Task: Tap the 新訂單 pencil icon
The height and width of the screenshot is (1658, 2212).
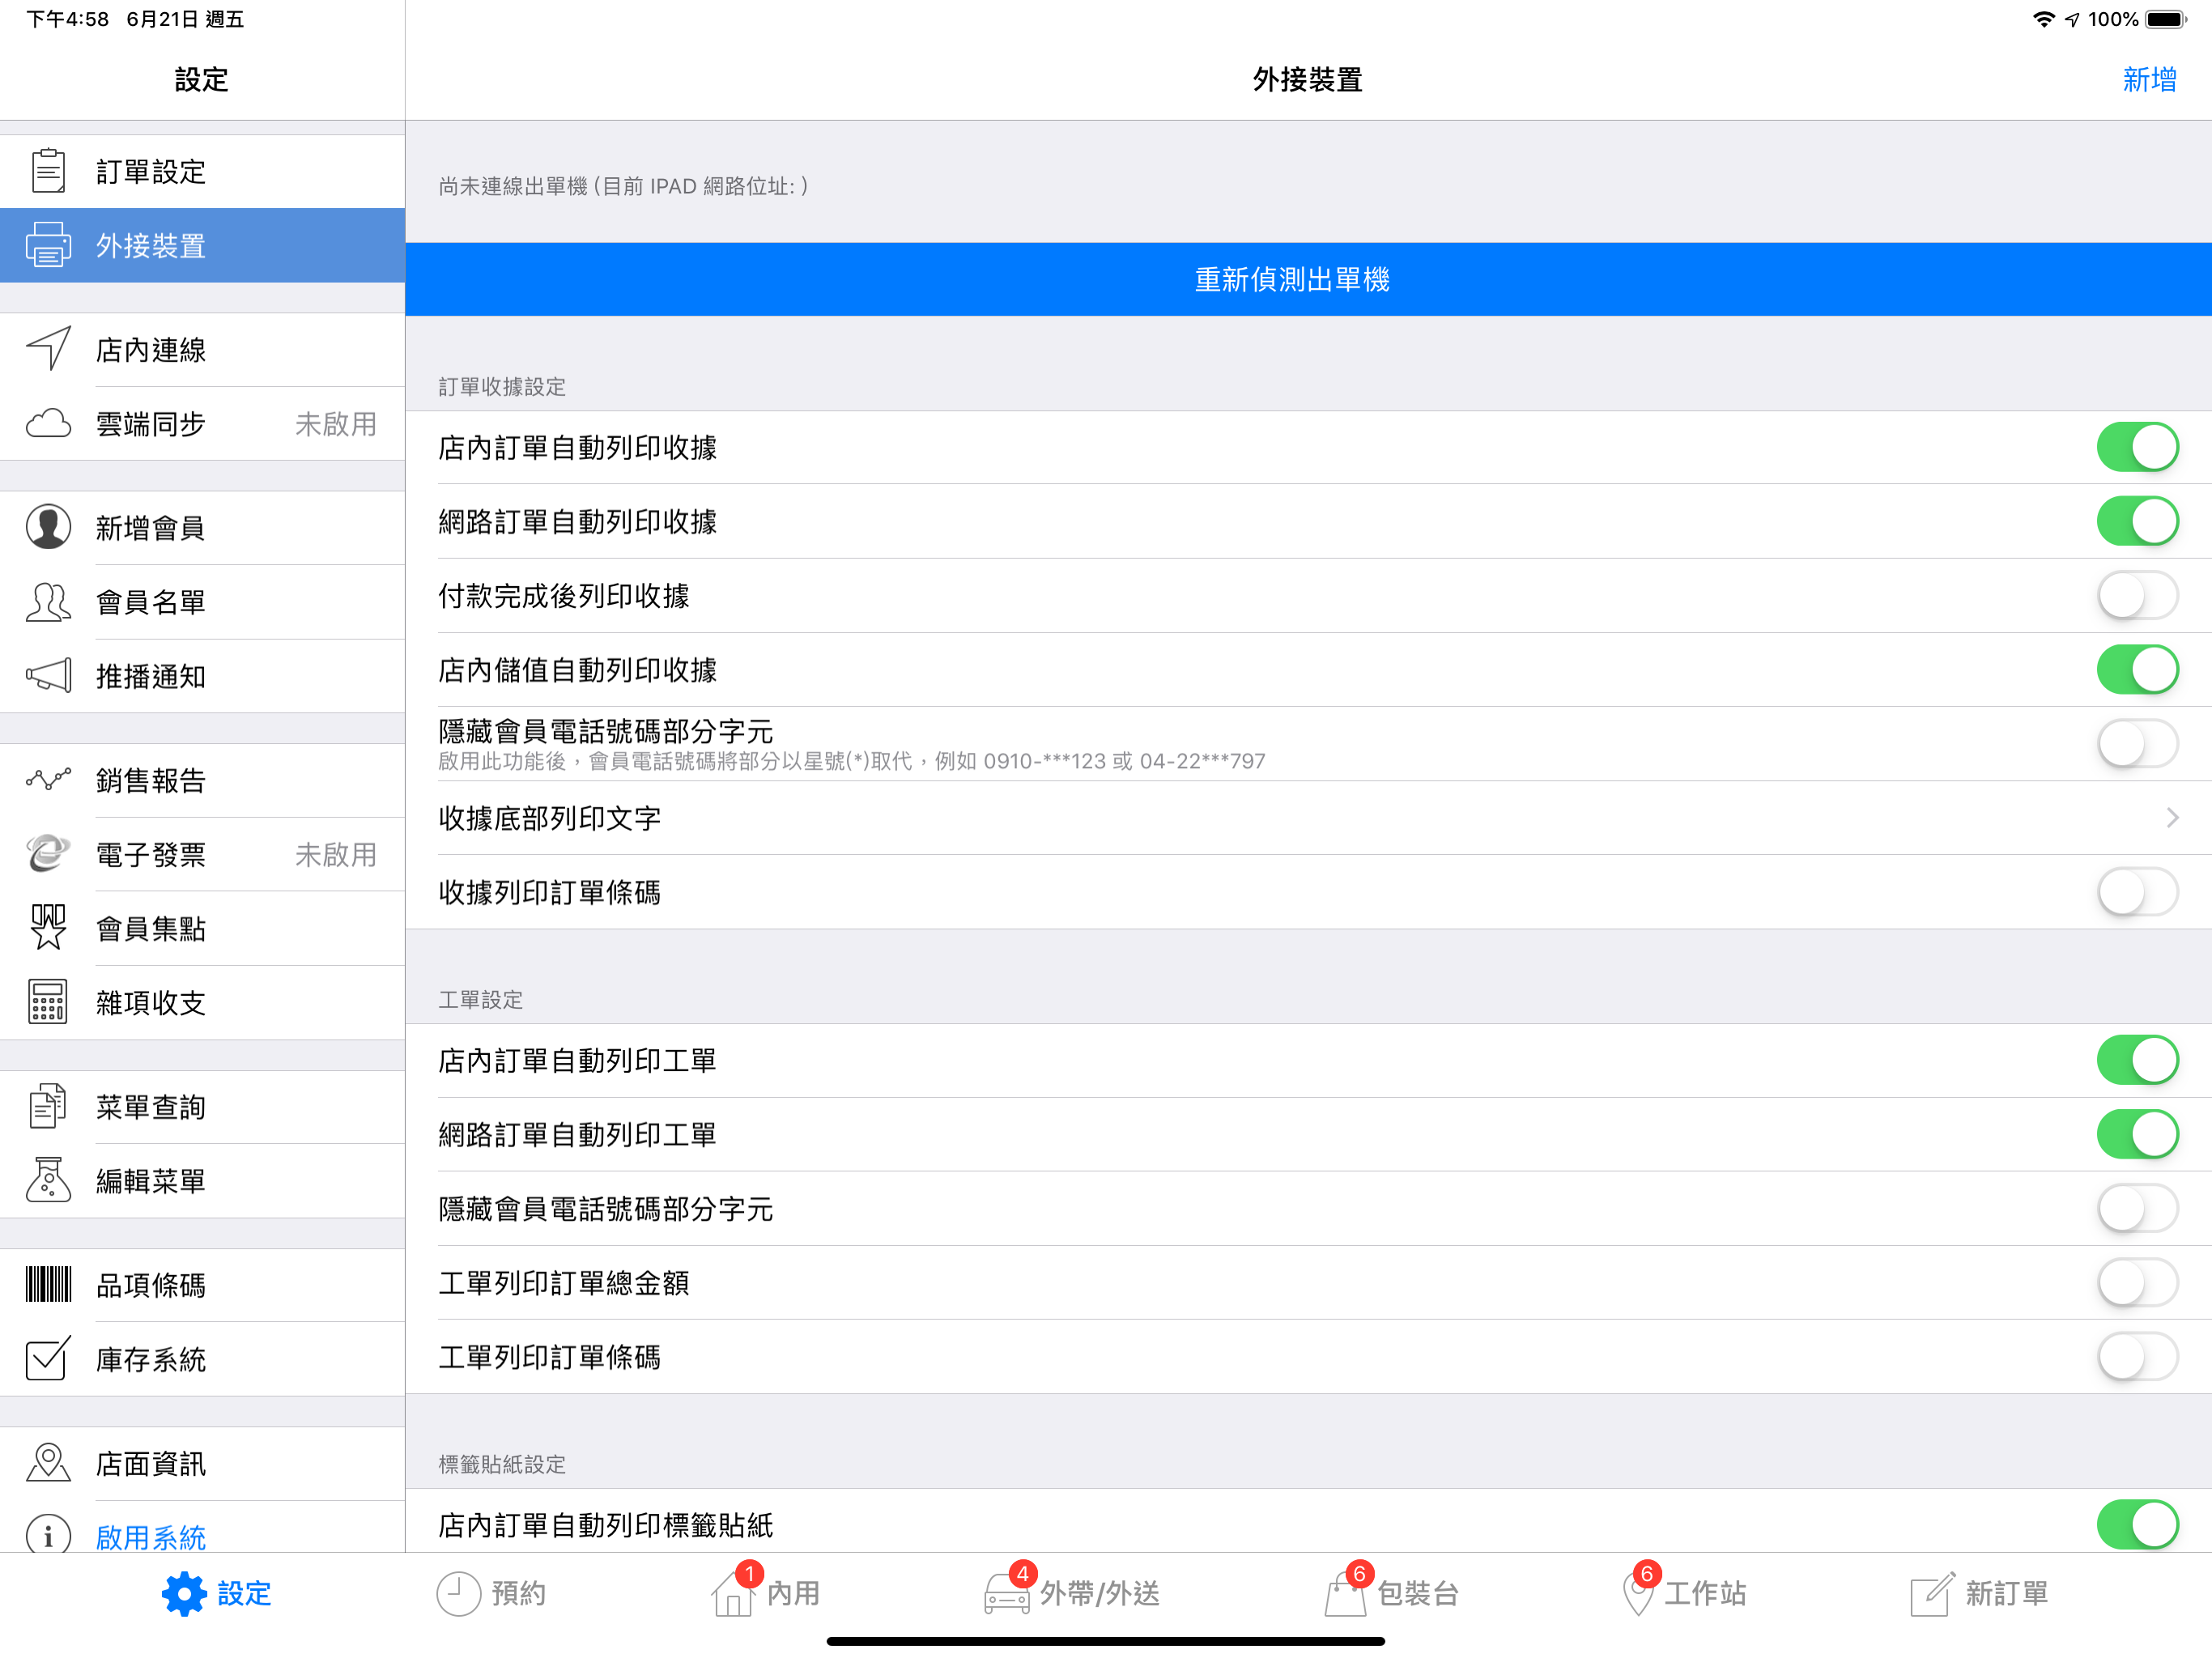Action: 1932,1593
